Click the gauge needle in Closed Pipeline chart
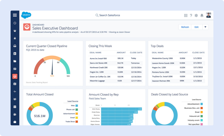This screenshot has height=136, width=224. (52, 67)
